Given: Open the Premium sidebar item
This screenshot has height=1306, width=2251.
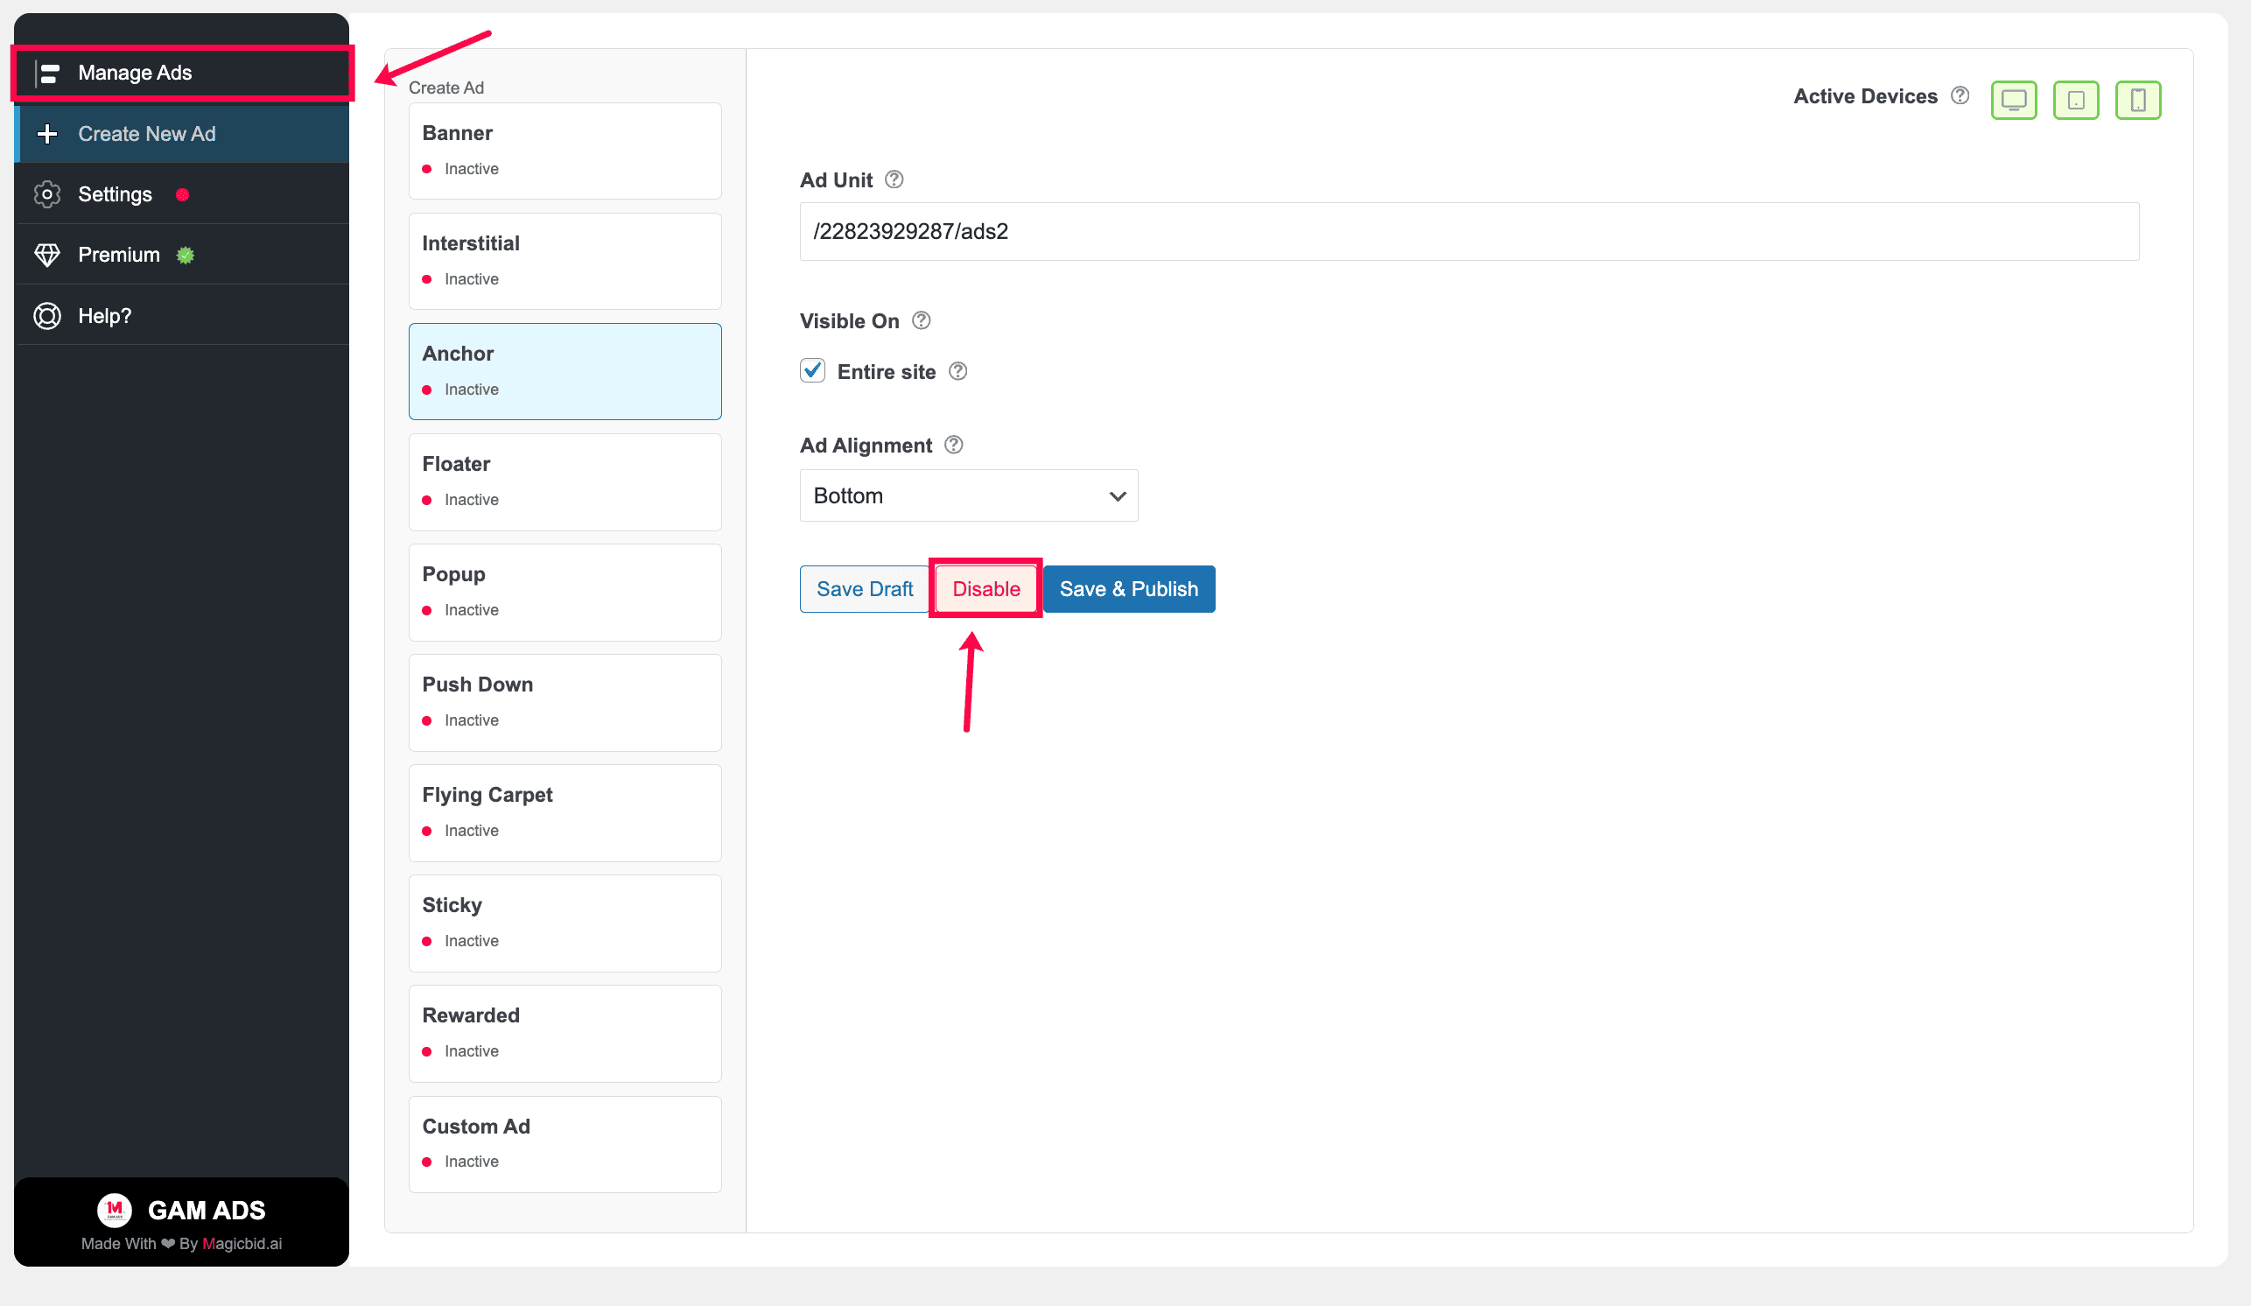Looking at the screenshot, I should (182, 256).
